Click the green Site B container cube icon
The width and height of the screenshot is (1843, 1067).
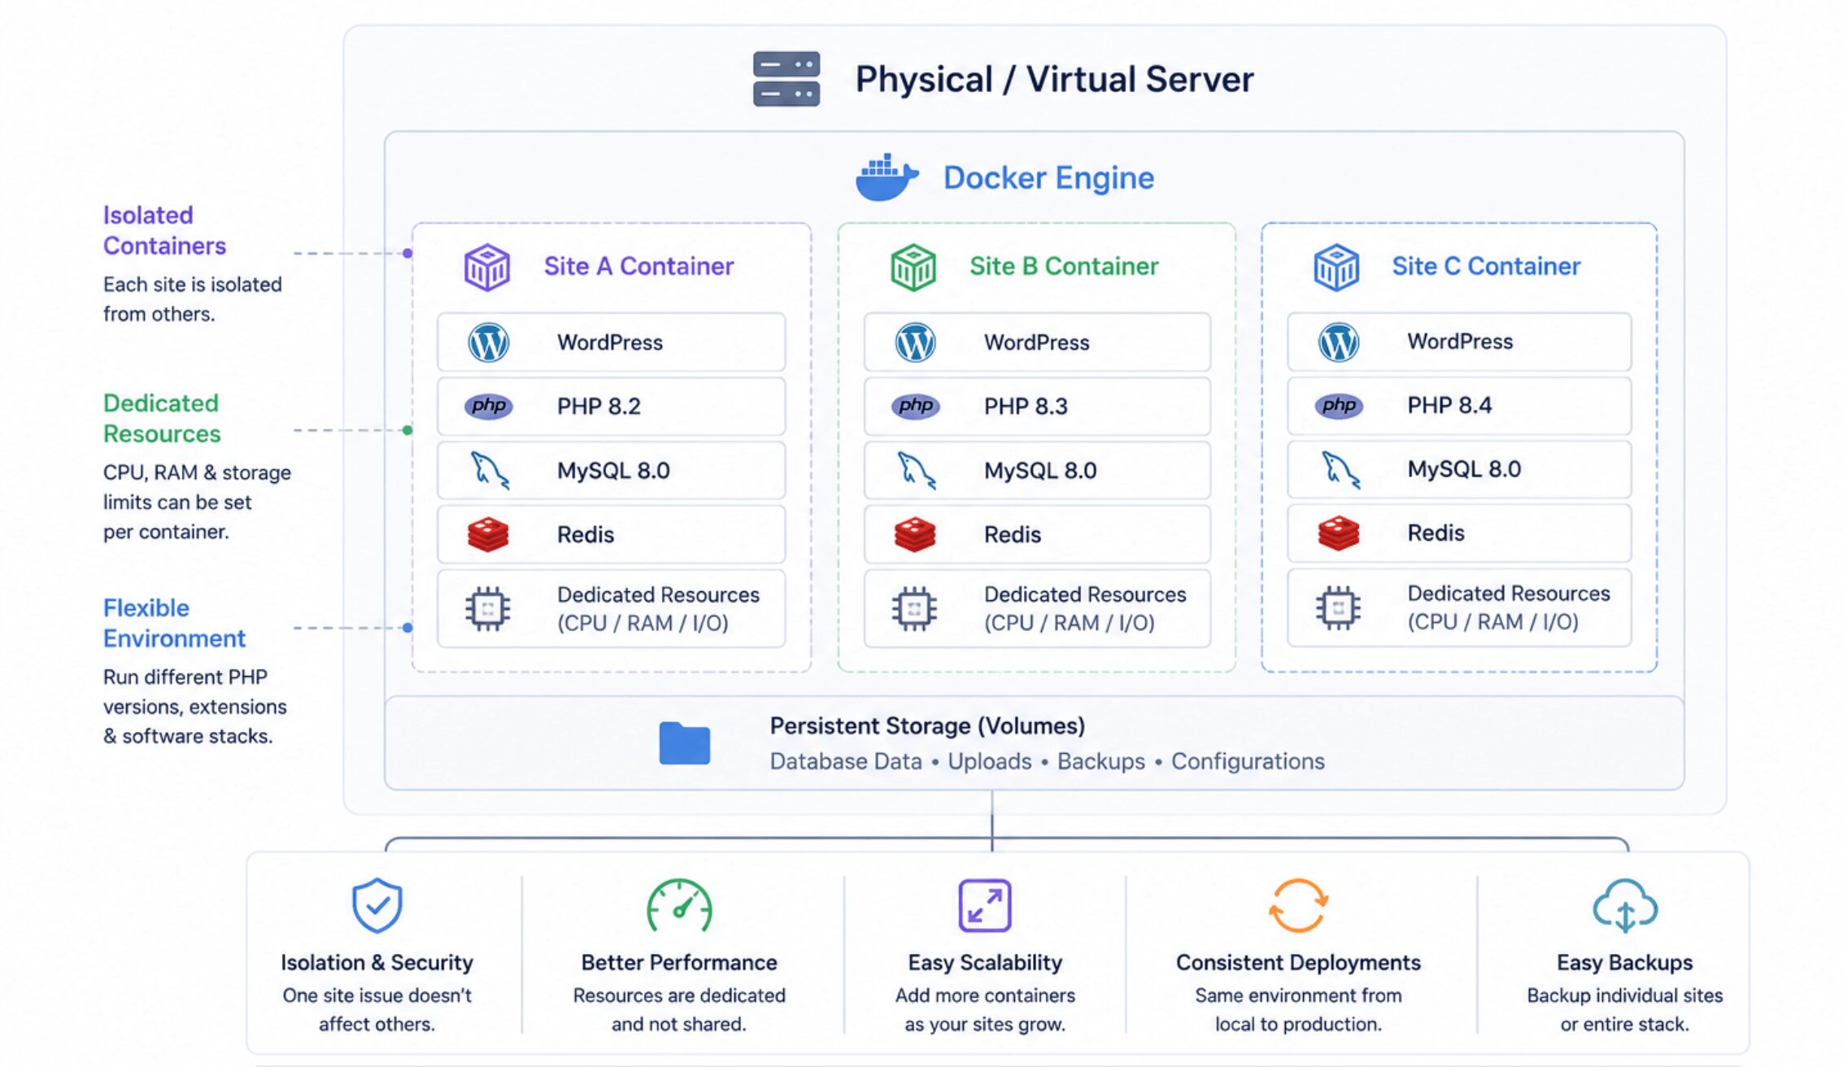(x=913, y=267)
